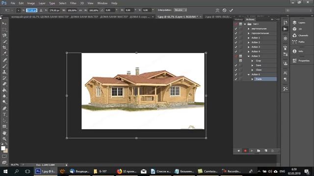Switch to the History tab
Screen dimensions: 314x176
(x=238, y=20)
